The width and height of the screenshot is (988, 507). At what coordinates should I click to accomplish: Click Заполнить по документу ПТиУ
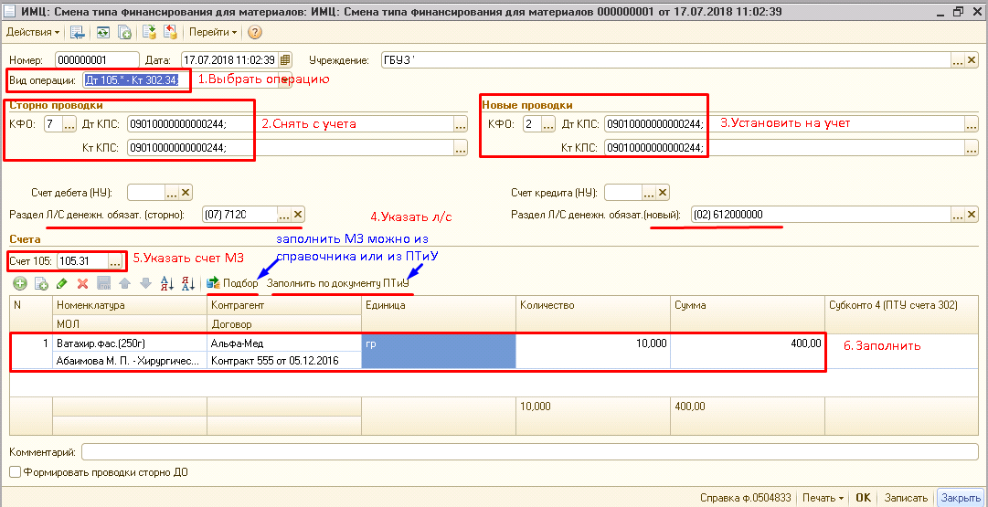click(337, 284)
